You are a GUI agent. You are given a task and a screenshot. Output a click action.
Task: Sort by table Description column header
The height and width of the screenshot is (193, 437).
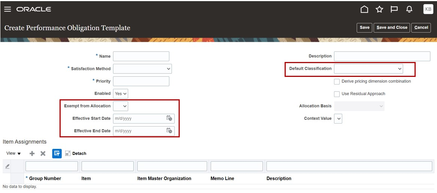279,178
